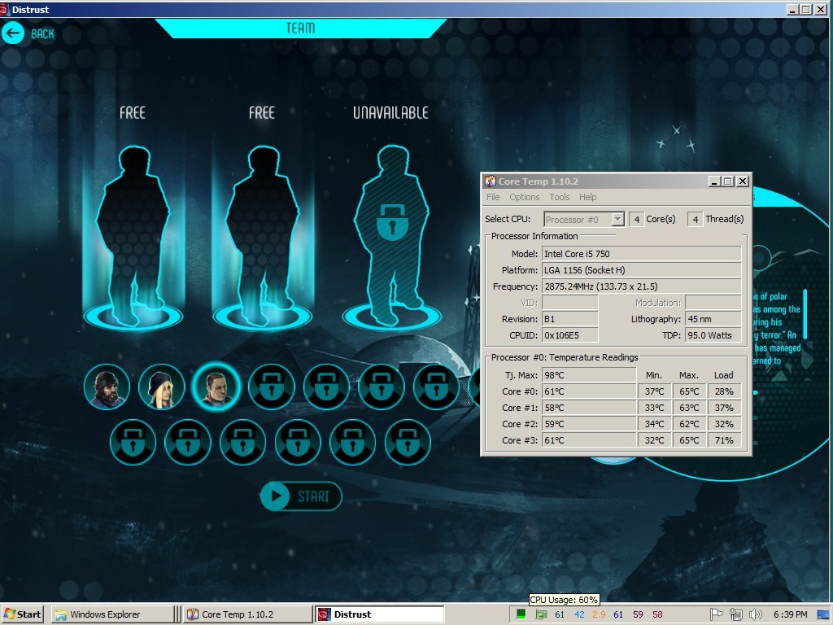This screenshot has width=833, height=625.
Task: Click the Core #3 load value 71%
Action: pos(724,440)
